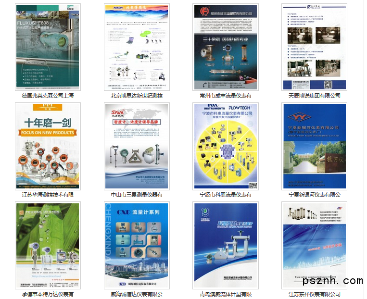The width and height of the screenshot is (367, 299).
Task: Open the 常州市成丰流量仪表 poster thumbnail
Action: (x=226, y=47)
